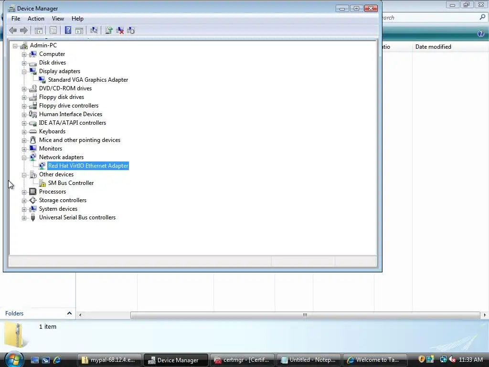
Task: Expand the Keyboards category
Action: pos(24,132)
